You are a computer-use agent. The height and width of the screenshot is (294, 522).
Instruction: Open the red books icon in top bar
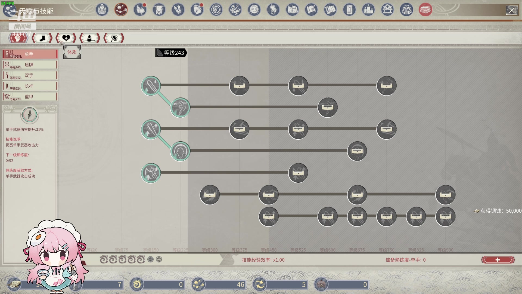point(425,10)
